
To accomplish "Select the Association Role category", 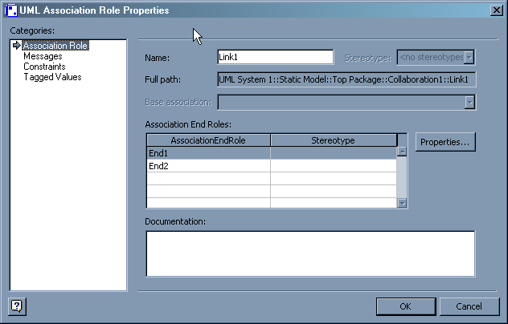I will click(x=55, y=46).
